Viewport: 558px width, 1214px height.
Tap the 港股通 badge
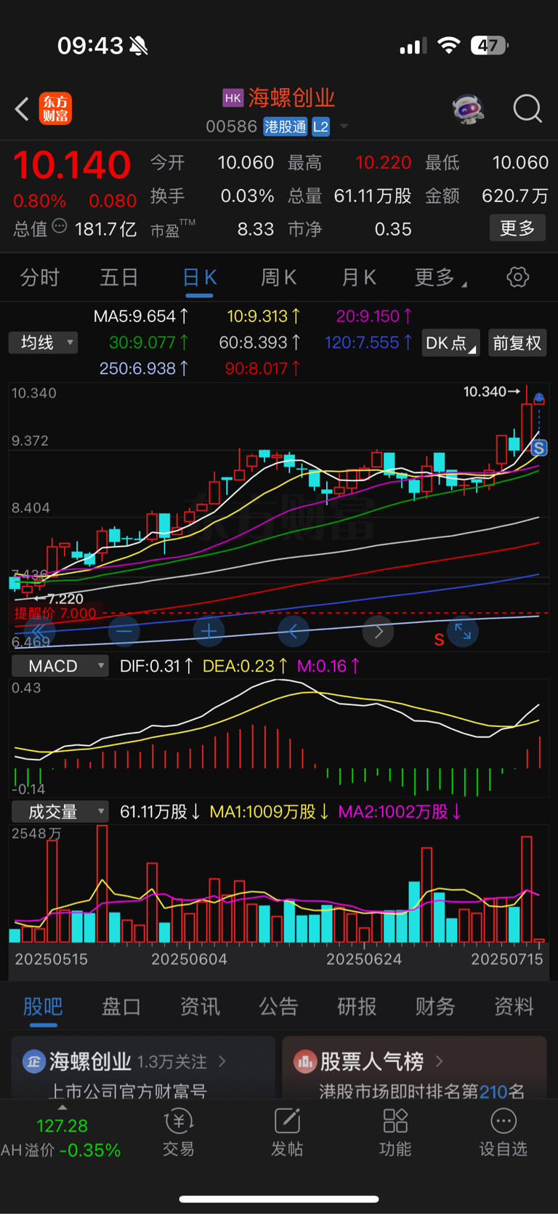[x=285, y=126]
